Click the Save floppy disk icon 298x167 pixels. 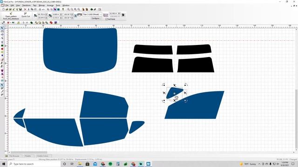(x=20, y=9)
